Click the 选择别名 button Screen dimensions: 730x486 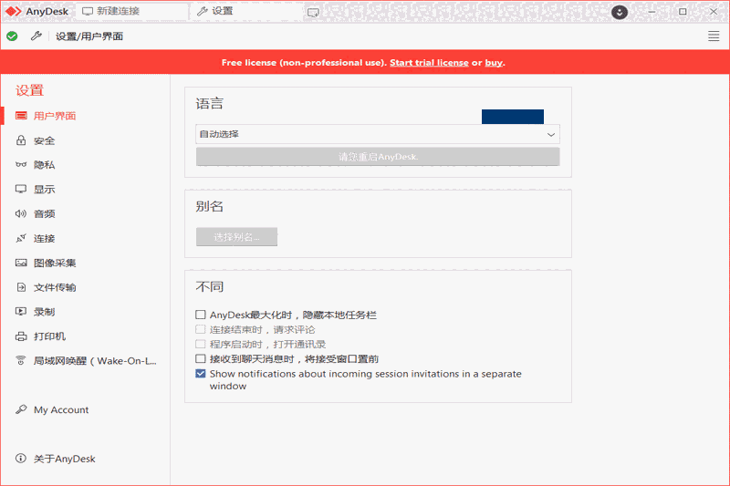[x=236, y=237]
